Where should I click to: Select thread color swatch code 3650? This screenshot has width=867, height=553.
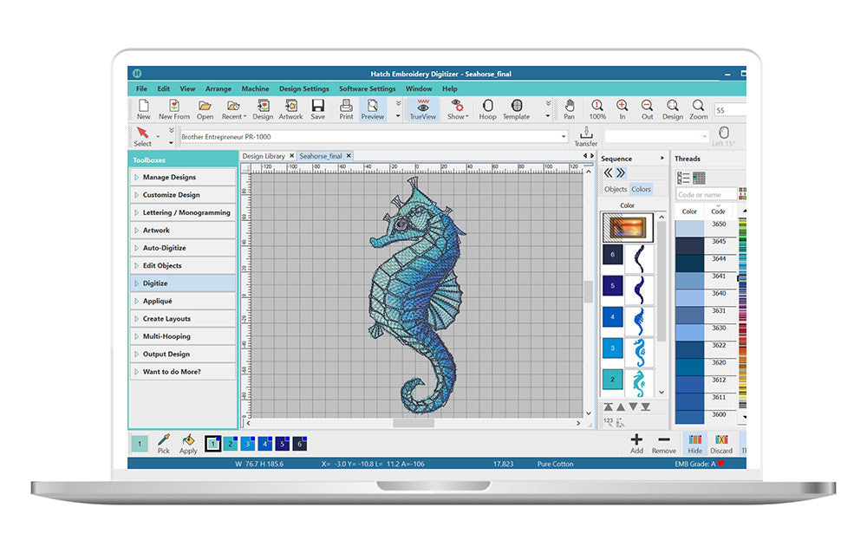(x=689, y=228)
